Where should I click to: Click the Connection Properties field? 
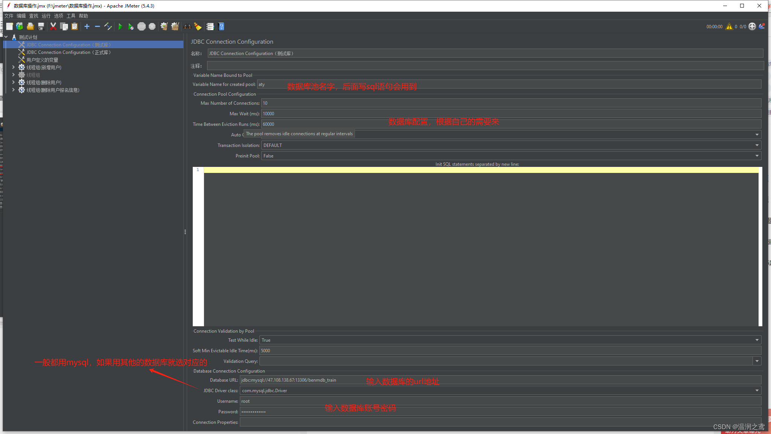[x=500, y=422]
